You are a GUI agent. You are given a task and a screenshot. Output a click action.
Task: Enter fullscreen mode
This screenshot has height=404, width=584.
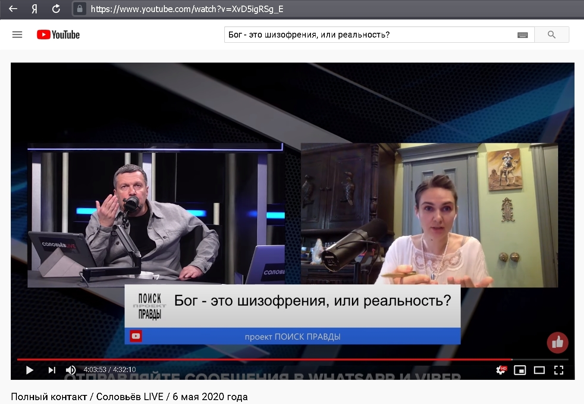559,370
